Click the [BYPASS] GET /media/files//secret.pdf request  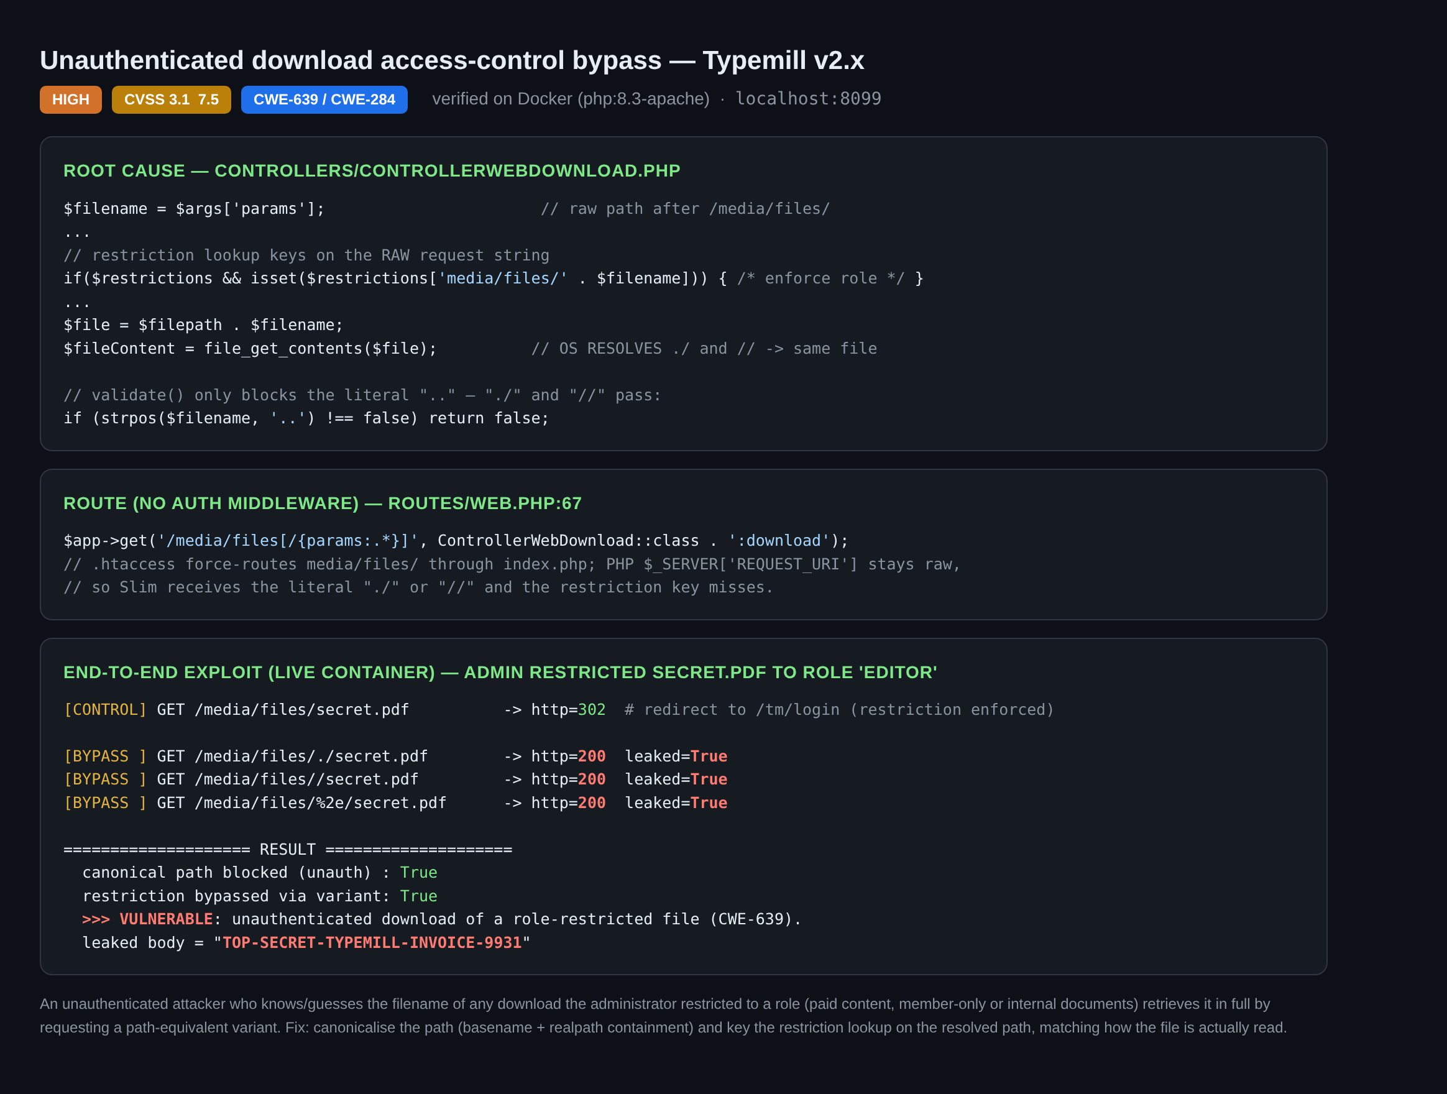point(241,780)
